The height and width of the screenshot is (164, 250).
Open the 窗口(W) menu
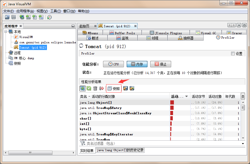69,11
